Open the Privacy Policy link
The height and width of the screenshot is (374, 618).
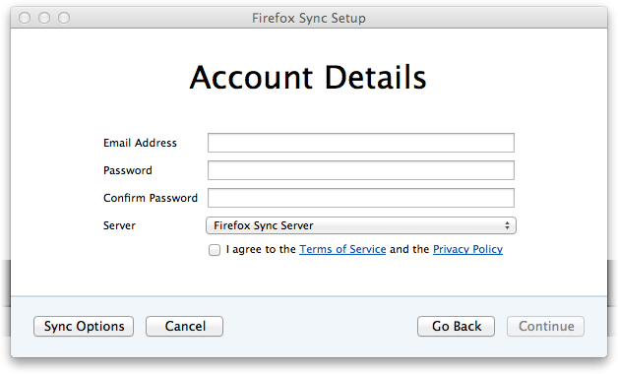click(467, 249)
